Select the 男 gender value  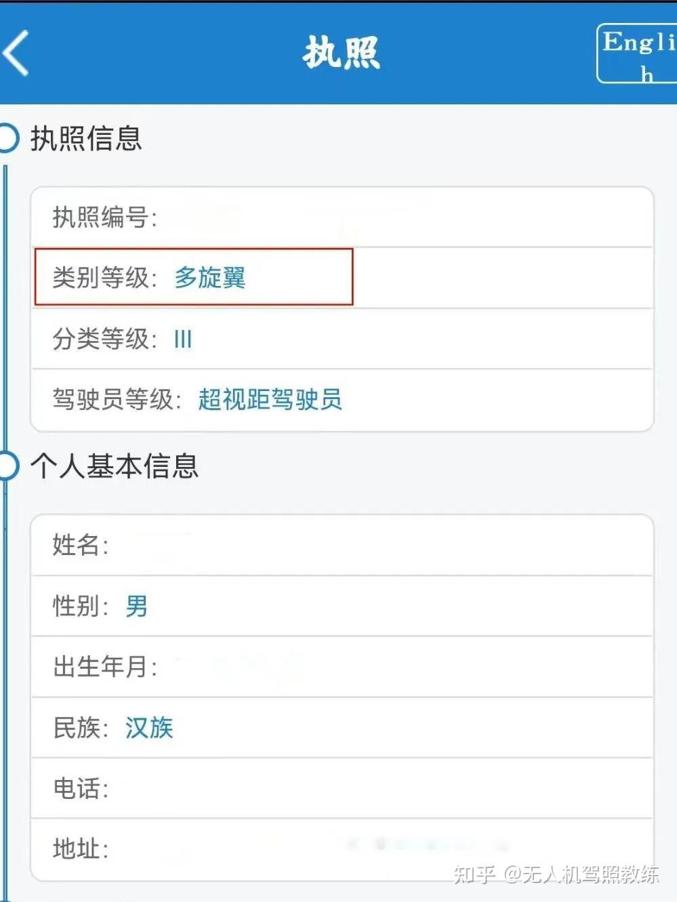click(136, 608)
